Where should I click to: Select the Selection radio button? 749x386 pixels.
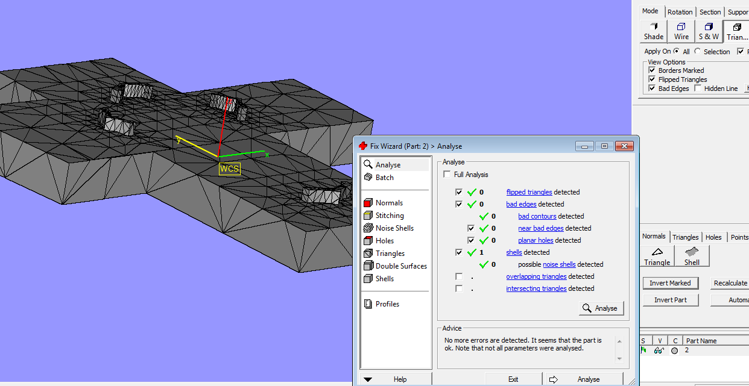[698, 52]
